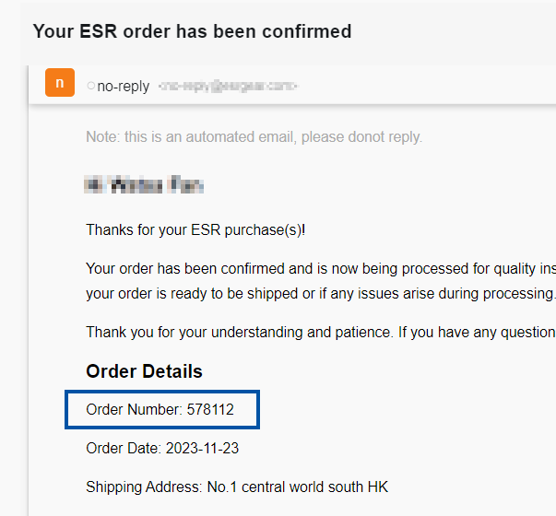The image size is (556, 516).
Task: Click the blurred recipient greeting name
Action: point(144,184)
